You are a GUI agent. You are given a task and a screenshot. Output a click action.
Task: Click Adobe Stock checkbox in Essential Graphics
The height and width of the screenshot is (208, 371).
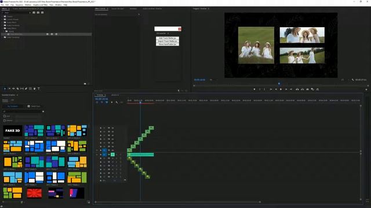click(x=29, y=106)
